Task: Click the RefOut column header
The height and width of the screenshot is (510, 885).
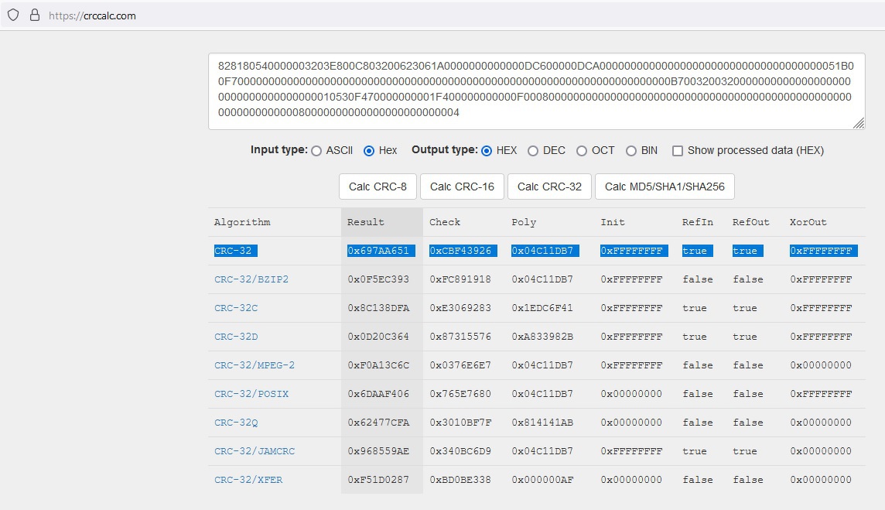Action: click(750, 222)
